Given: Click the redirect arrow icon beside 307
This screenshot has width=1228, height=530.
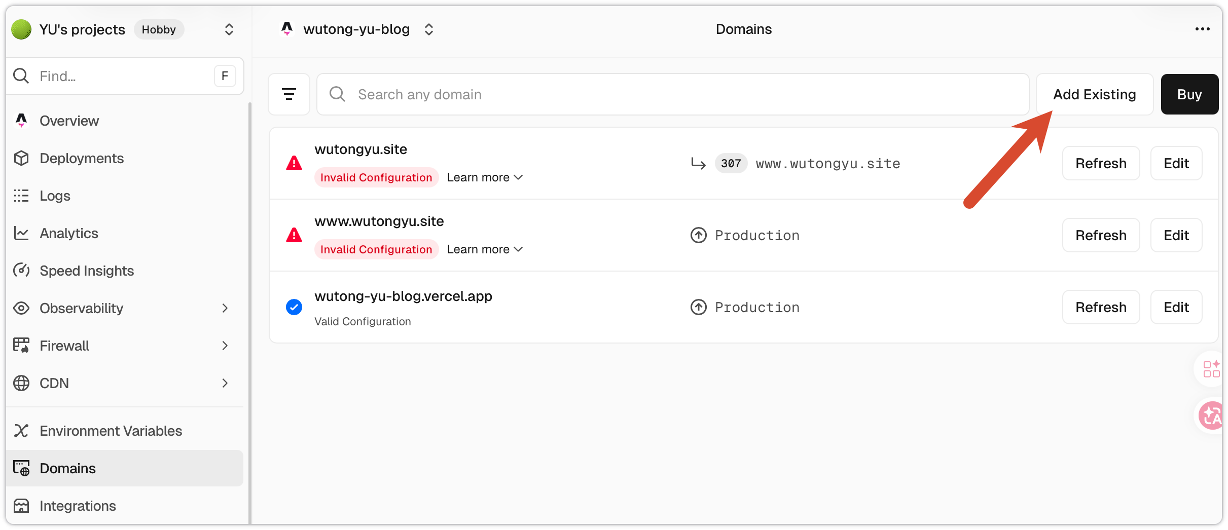Looking at the screenshot, I should click(699, 163).
